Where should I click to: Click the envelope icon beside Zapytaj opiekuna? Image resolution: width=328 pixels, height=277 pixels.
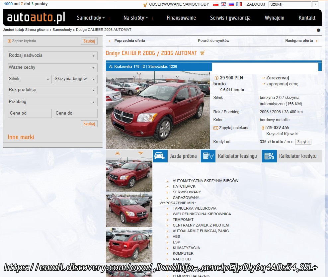pos(216,128)
